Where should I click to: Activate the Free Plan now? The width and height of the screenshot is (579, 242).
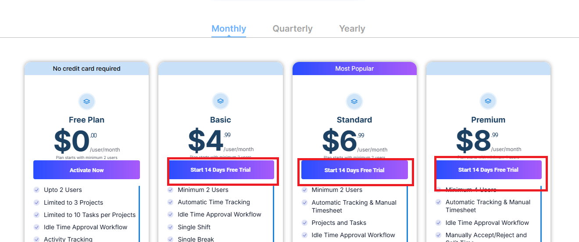pos(86,170)
